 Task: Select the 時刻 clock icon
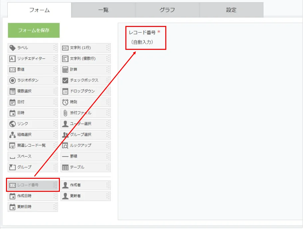(65, 102)
